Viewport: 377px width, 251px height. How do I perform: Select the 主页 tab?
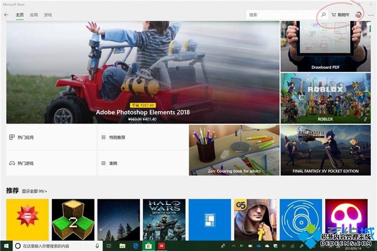click(20, 15)
